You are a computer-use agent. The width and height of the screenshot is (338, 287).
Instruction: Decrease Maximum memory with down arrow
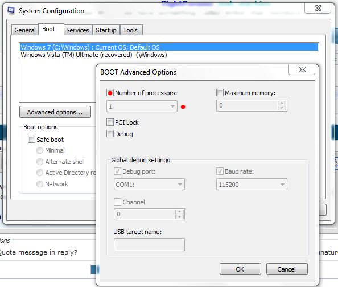click(x=282, y=108)
